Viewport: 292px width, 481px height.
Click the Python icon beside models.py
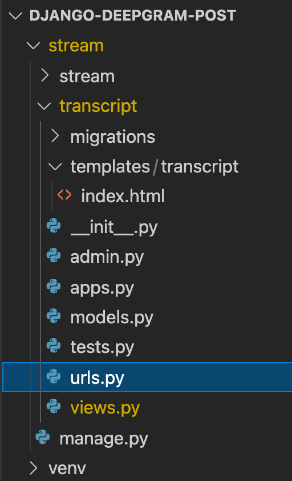(54, 316)
